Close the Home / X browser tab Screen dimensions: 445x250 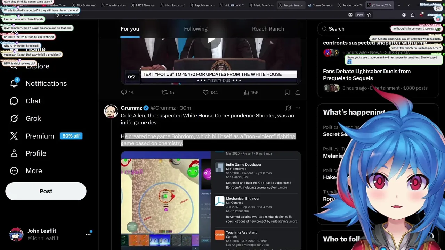pyautogui.click(x=390, y=5)
